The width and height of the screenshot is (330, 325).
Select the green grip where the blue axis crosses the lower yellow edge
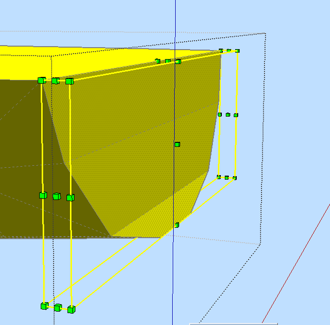176,225
